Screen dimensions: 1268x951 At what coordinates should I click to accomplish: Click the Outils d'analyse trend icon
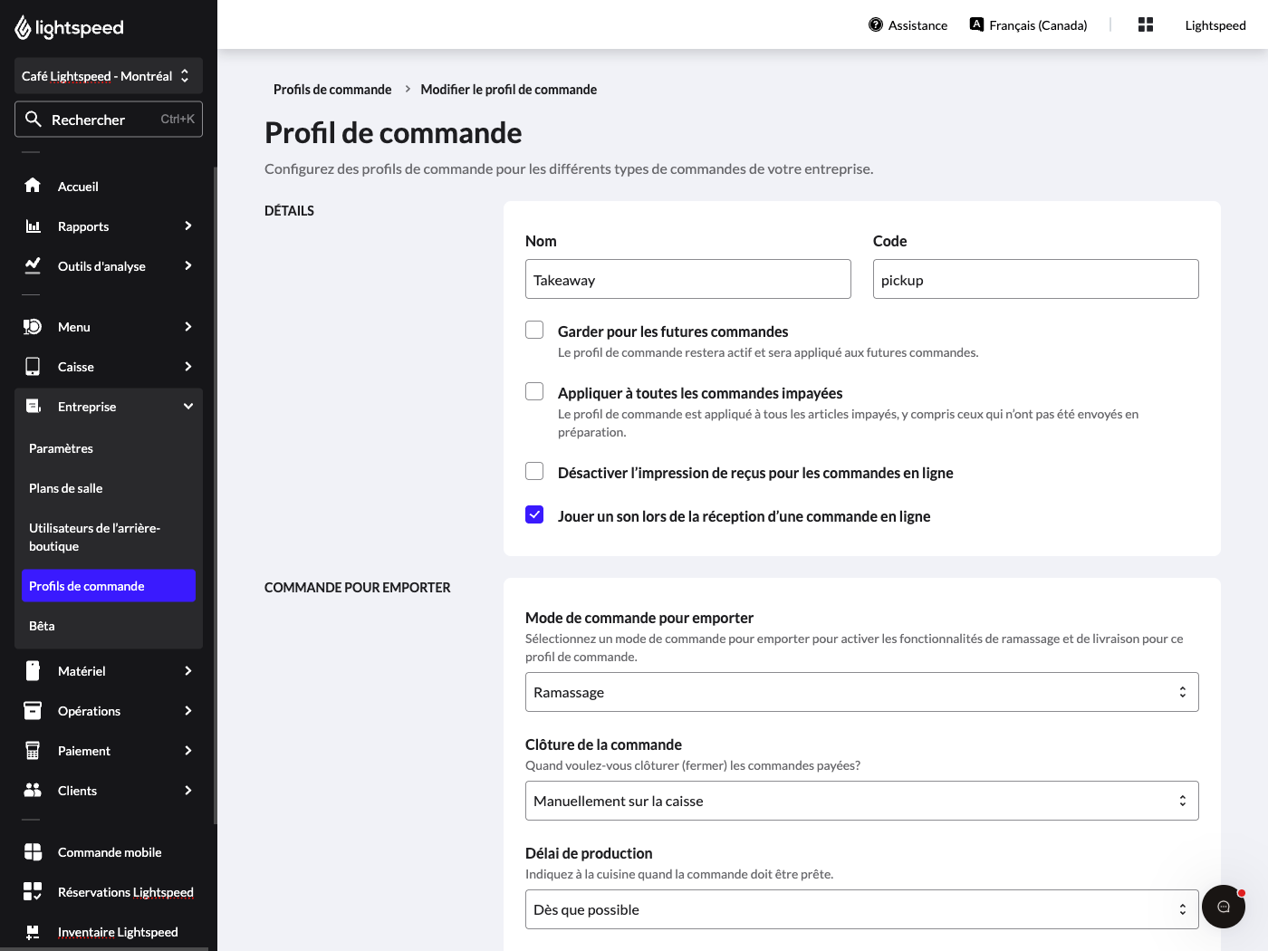coord(33,265)
